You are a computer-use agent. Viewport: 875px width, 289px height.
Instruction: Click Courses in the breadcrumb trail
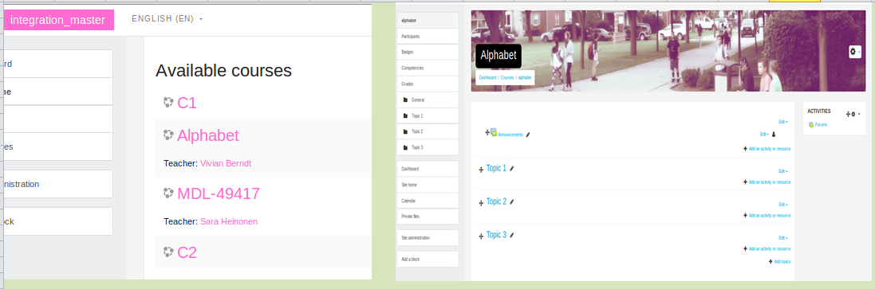506,78
